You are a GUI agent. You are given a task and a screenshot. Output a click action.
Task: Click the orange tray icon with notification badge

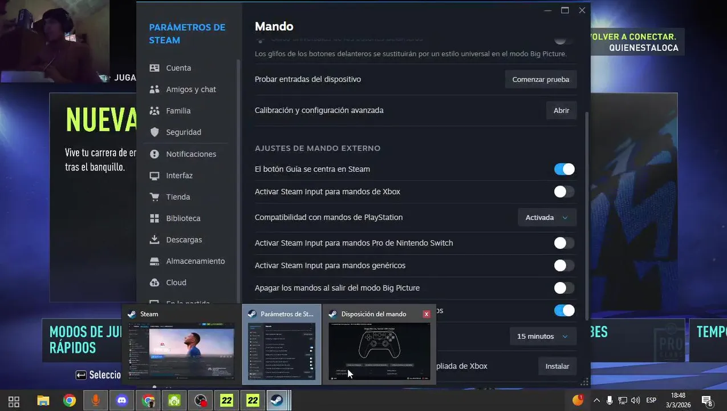(578, 400)
